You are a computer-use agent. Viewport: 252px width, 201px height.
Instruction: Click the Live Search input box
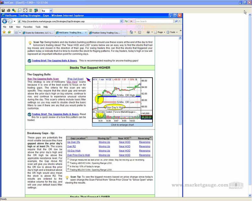[154, 21]
